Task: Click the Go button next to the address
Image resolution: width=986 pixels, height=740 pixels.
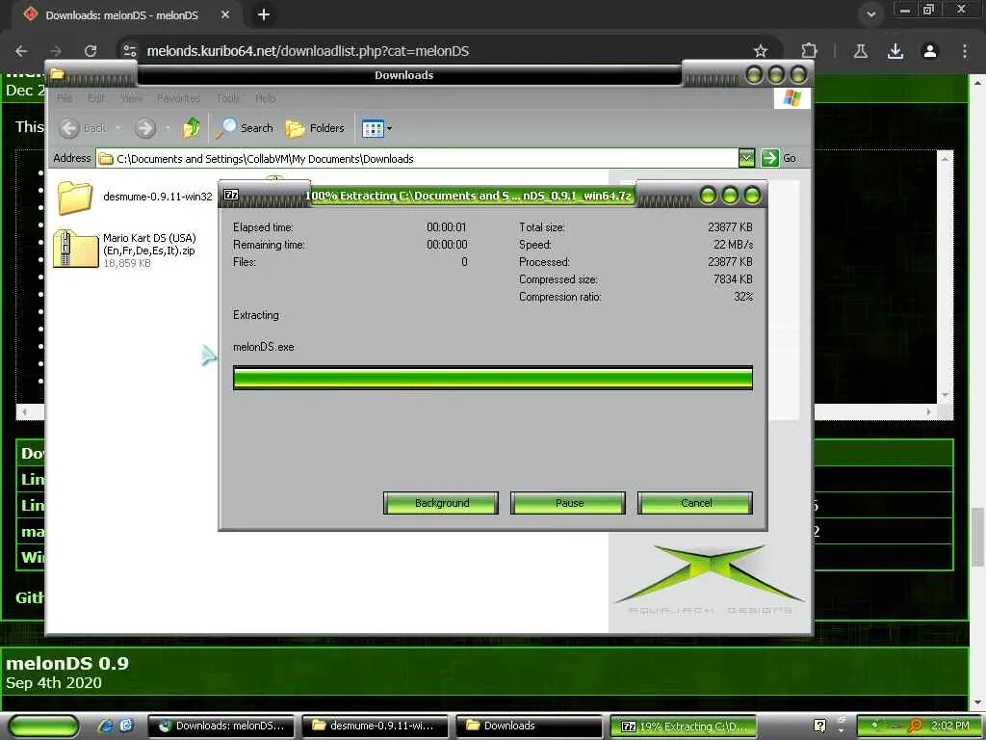Action: 779,158
